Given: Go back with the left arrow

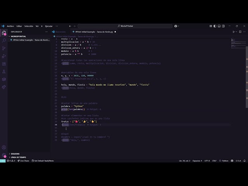Looking at the screenshot, I should pos(70,26).
